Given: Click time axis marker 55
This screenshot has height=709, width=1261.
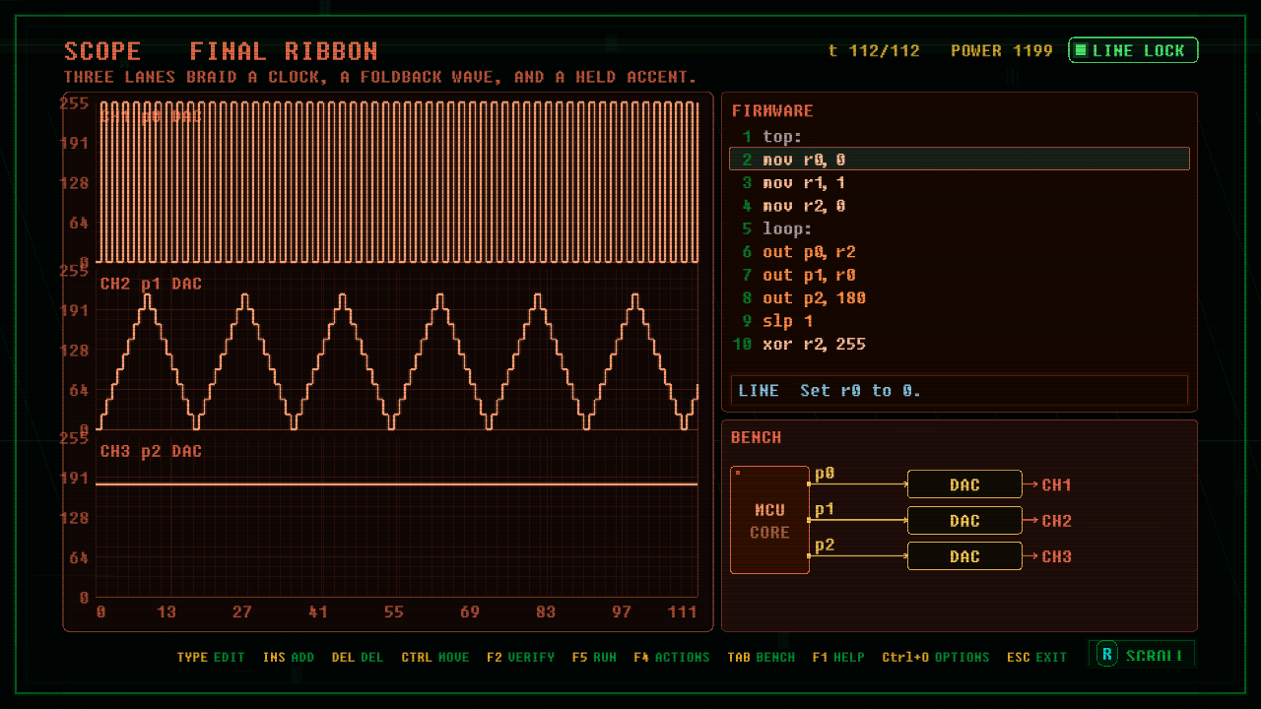Looking at the screenshot, I should tap(394, 612).
